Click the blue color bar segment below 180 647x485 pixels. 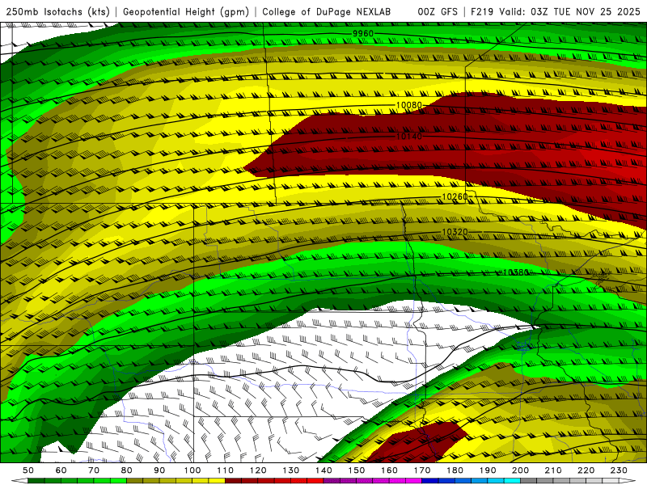click(x=463, y=481)
